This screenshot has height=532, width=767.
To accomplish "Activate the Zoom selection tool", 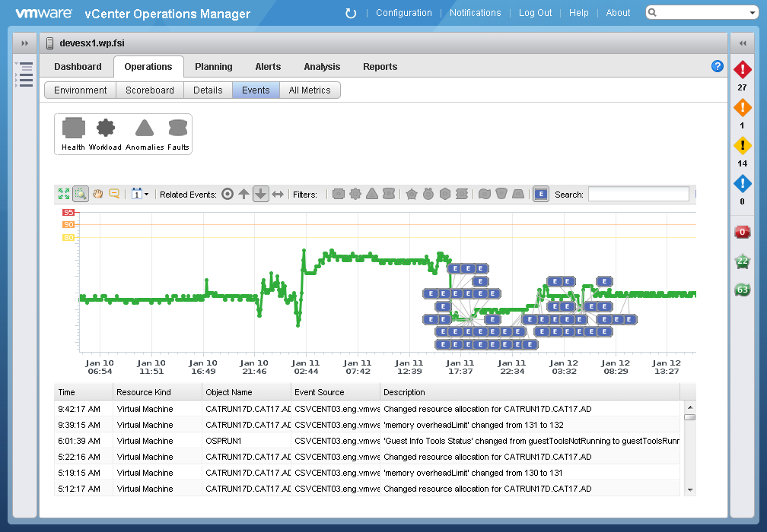I will (x=81, y=194).
